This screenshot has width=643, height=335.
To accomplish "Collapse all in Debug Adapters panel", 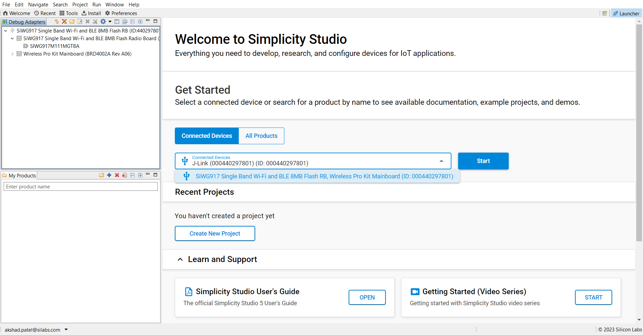I will (x=133, y=21).
